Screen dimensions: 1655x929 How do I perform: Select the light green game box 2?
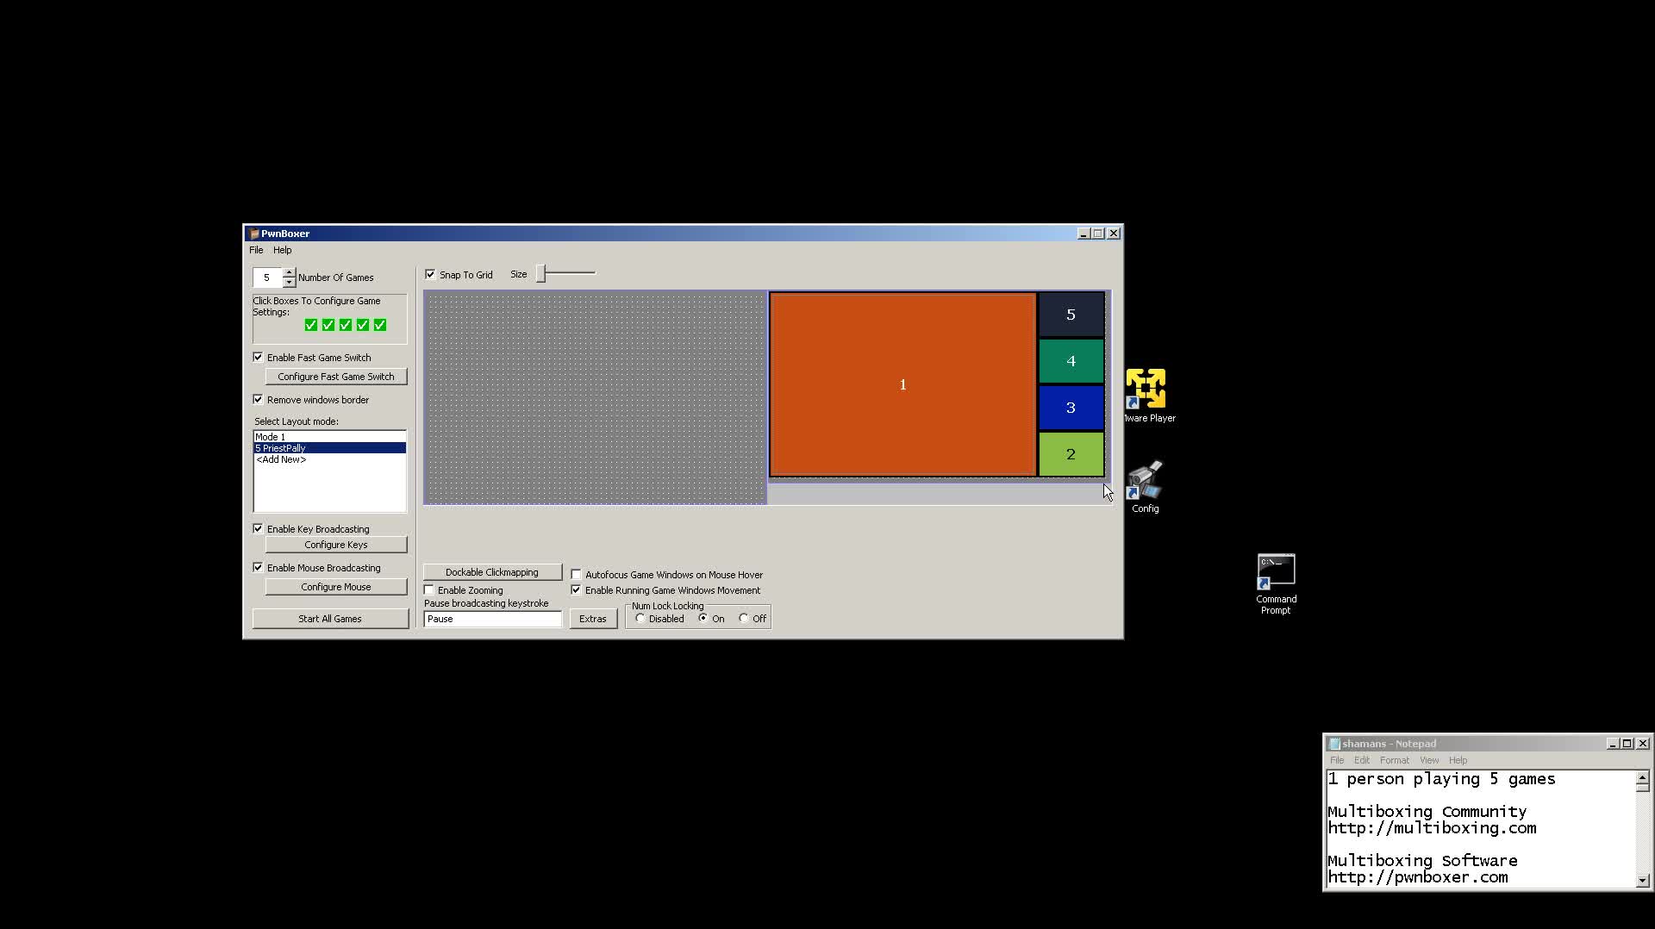click(1071, 454)
